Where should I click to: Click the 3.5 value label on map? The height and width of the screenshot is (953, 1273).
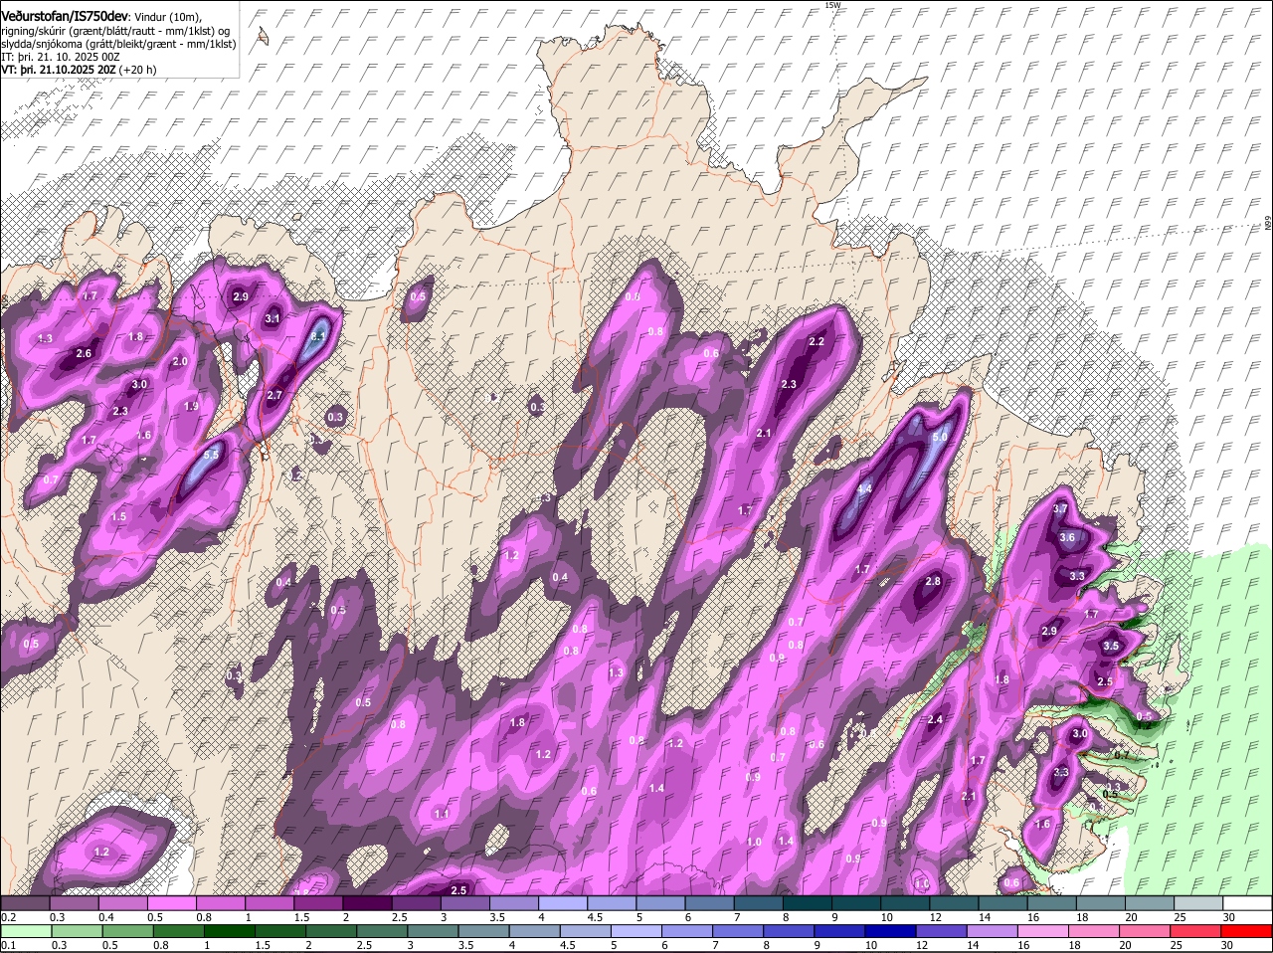click(x=1111, y=646)
